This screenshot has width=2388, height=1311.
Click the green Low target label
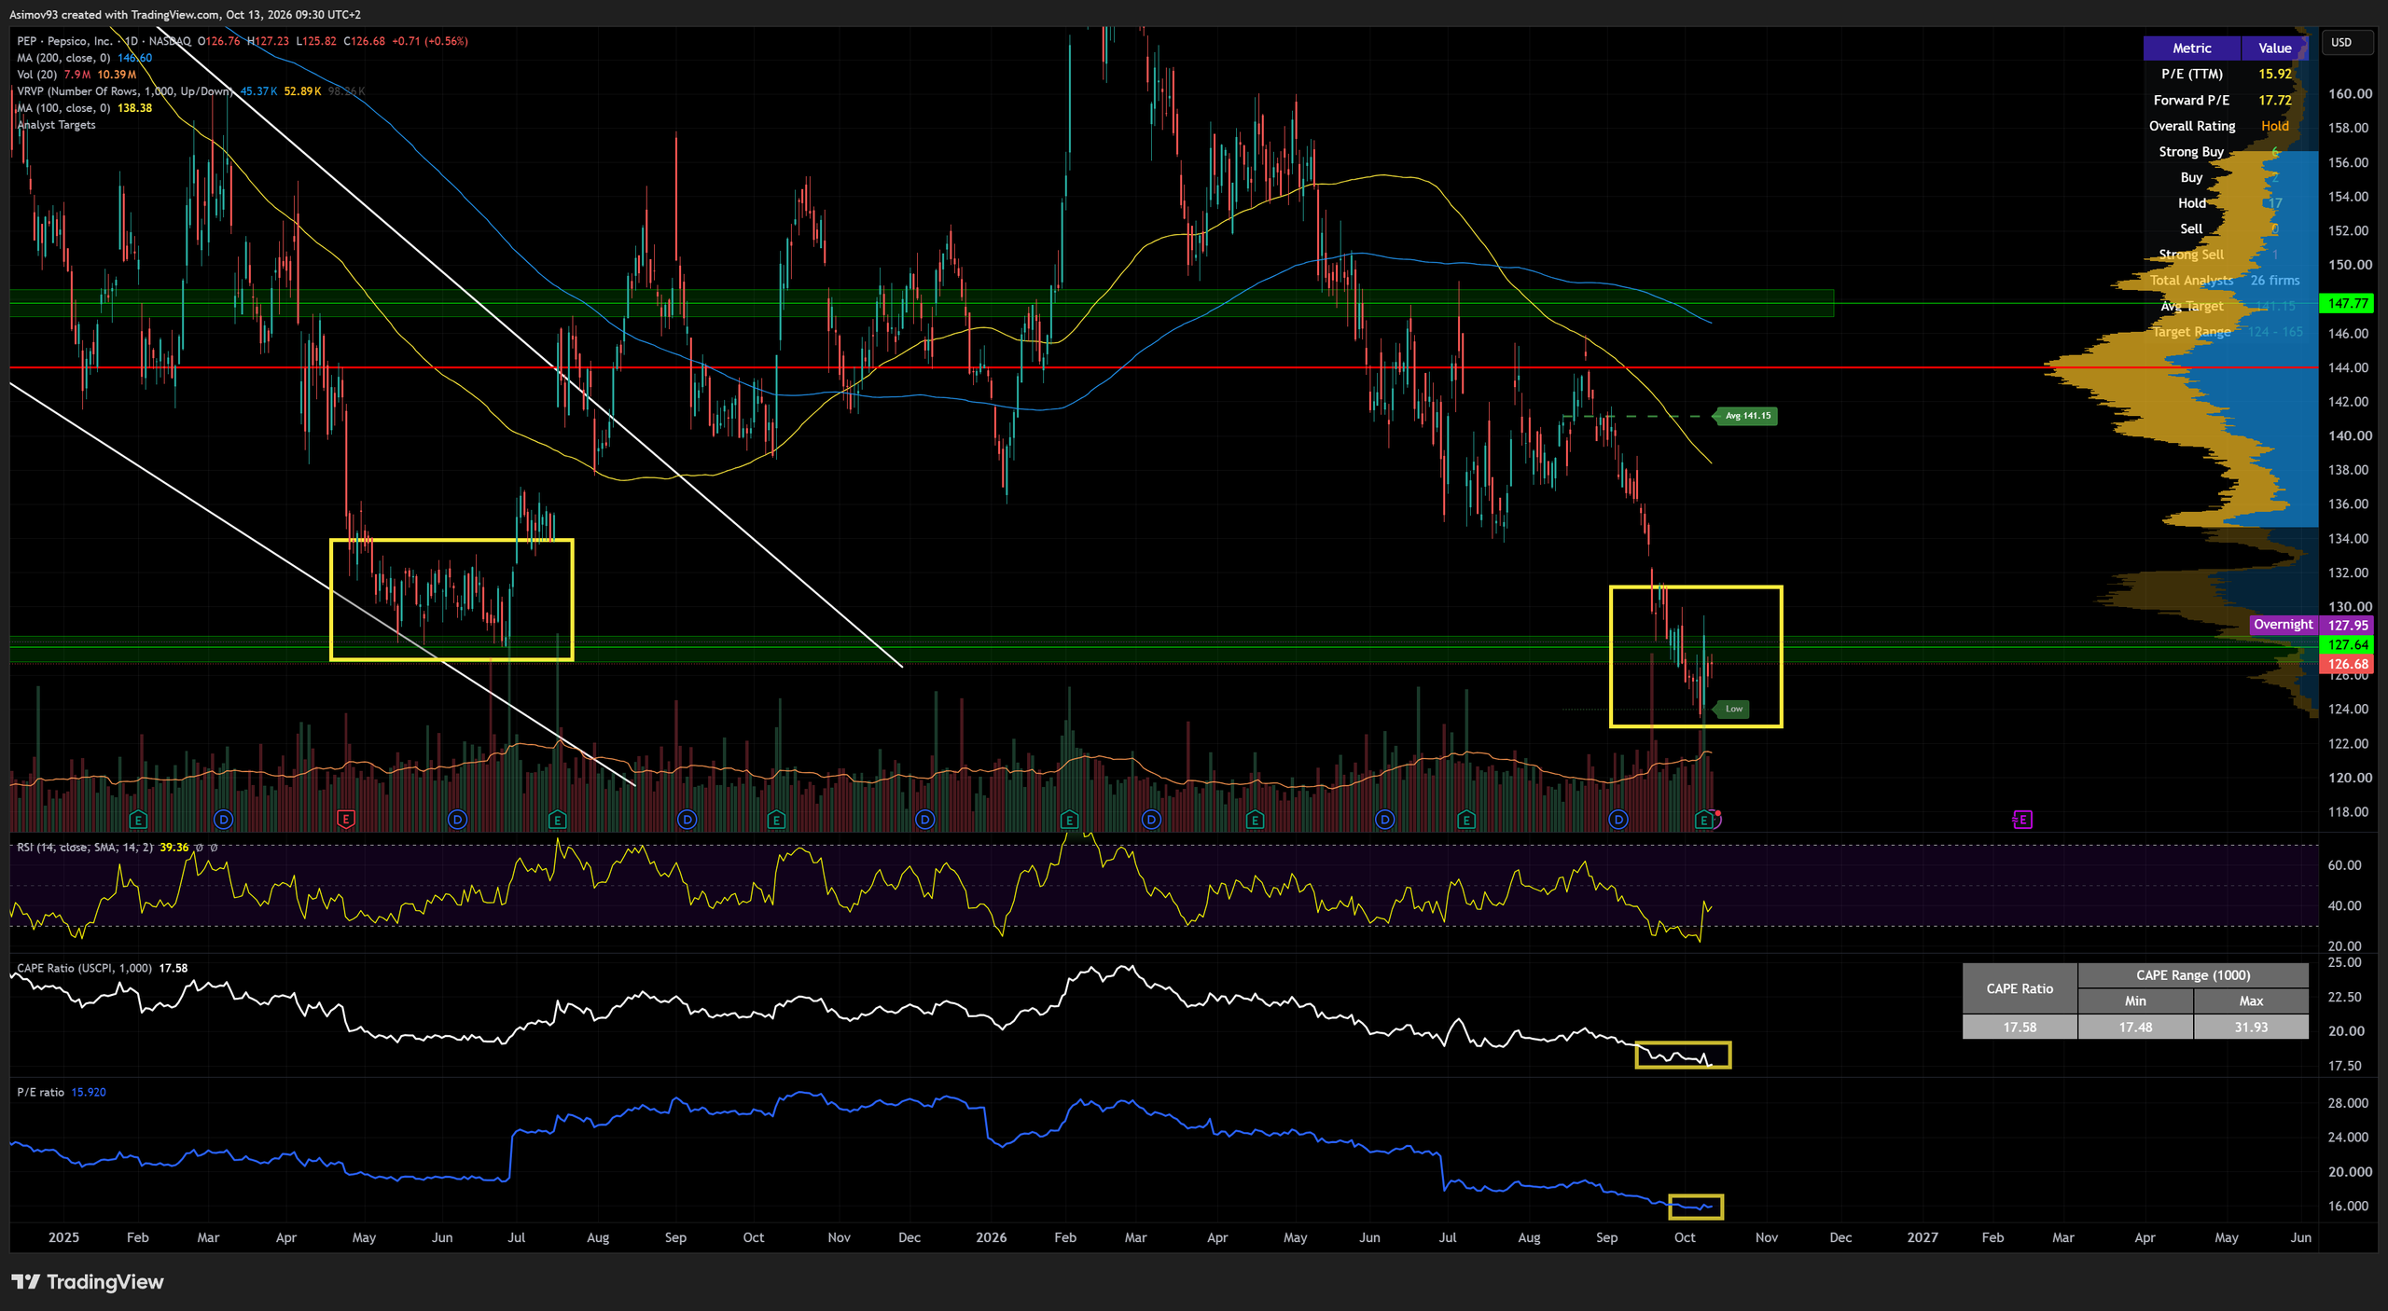pyautogui.click(x=1732, y=709)
